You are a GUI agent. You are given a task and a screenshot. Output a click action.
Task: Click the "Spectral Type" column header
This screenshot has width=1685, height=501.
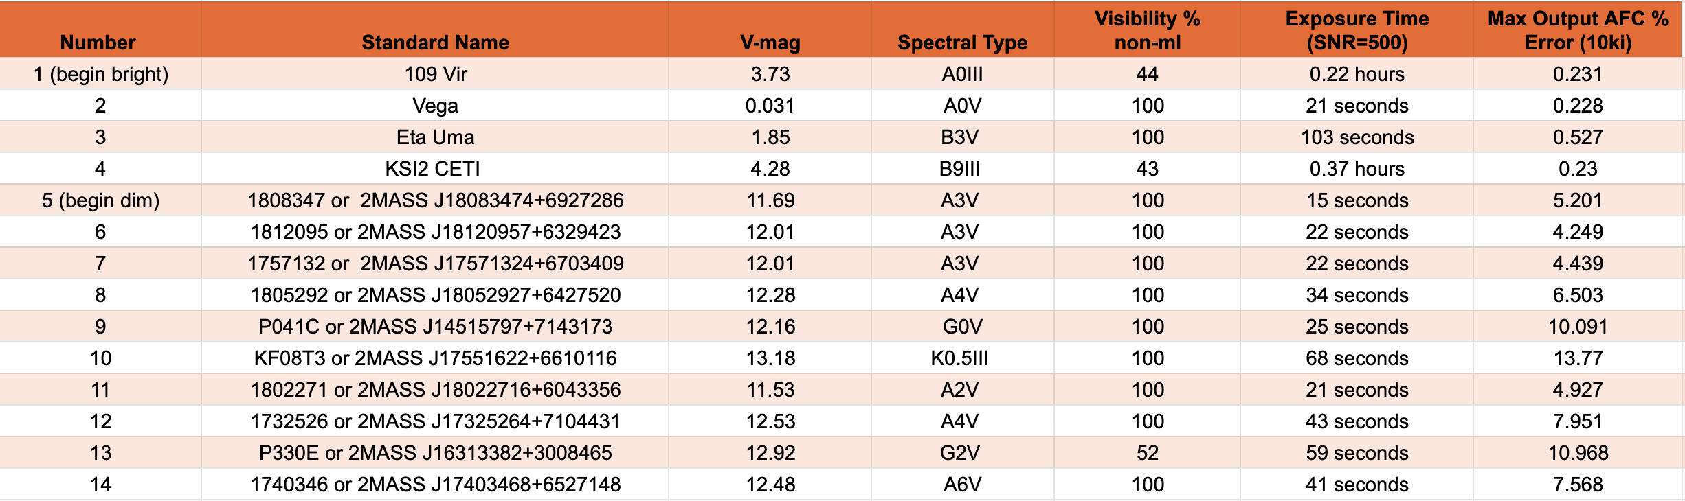point(962,43)
